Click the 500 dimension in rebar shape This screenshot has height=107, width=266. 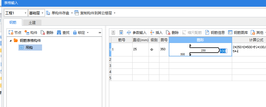183,54
